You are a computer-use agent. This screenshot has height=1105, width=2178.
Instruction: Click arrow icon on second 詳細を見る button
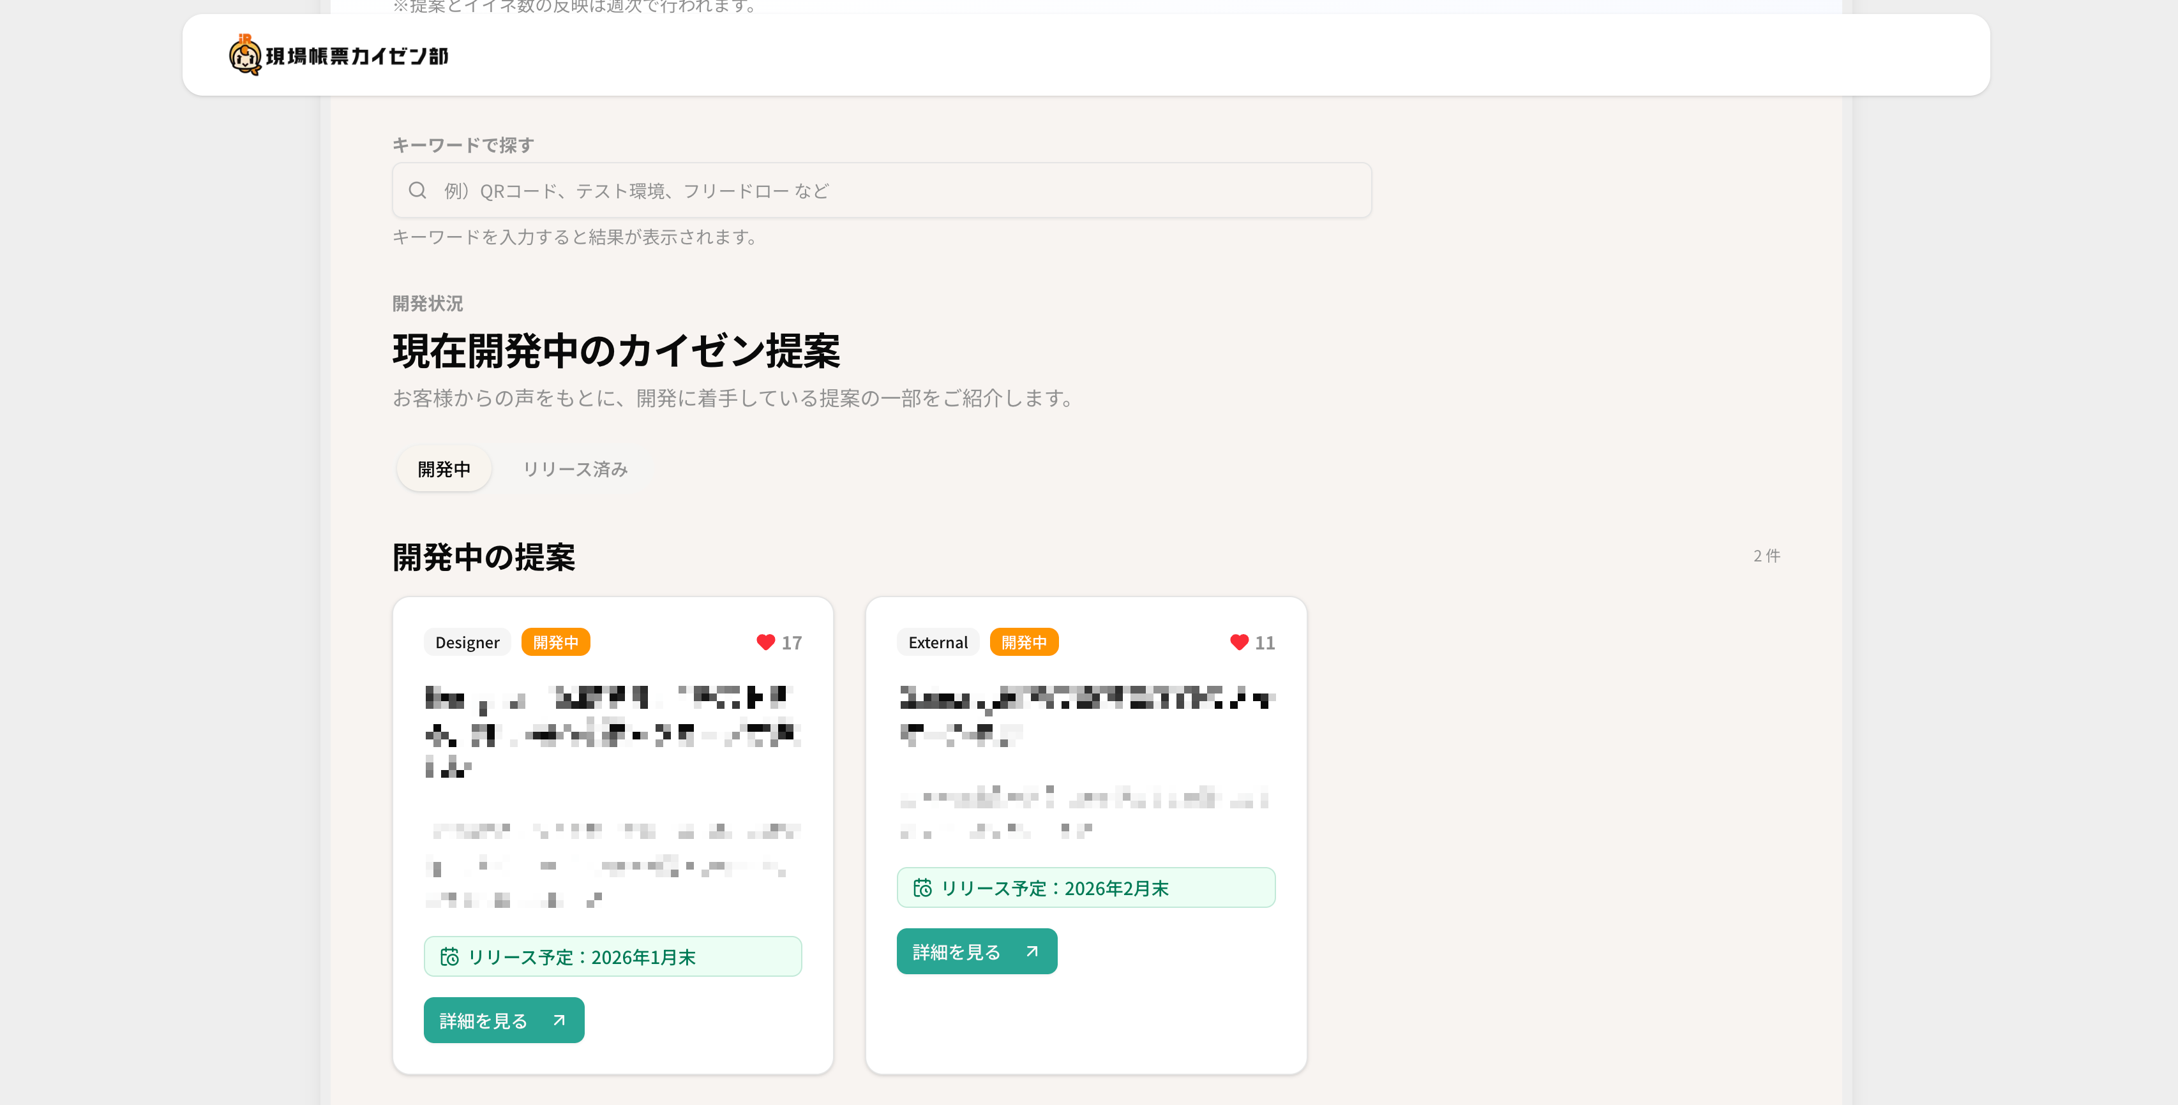[1032, 951]
